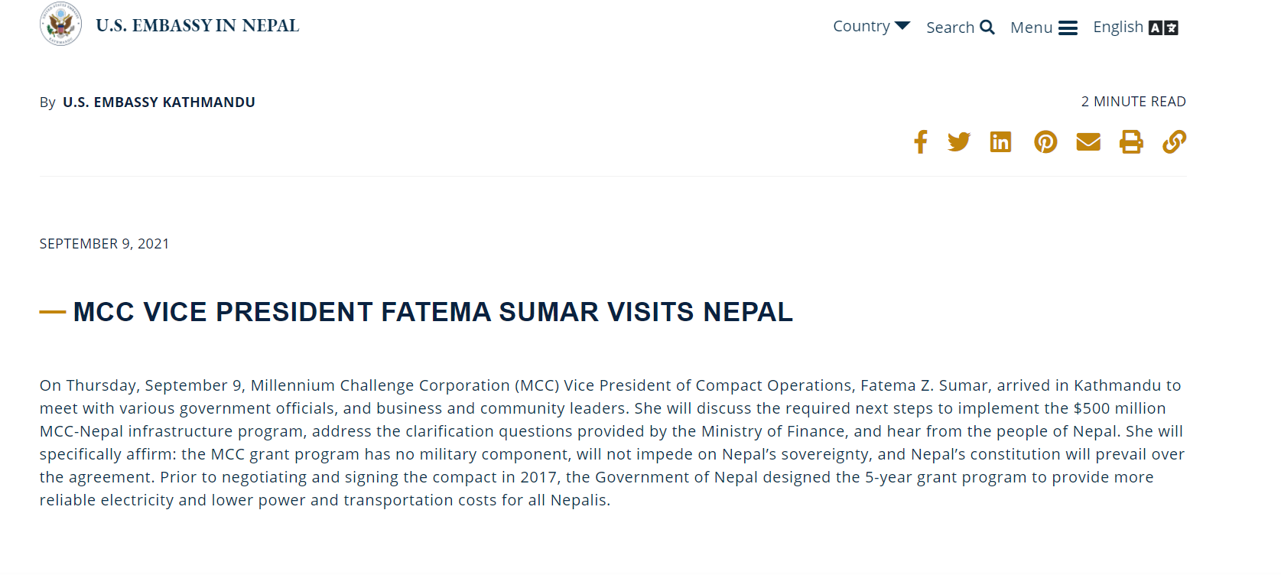This screenshot has width=1281, height=575.
Task: Open U.S. Embassy Kathmandu author link
Action: [x=159, y=102]
